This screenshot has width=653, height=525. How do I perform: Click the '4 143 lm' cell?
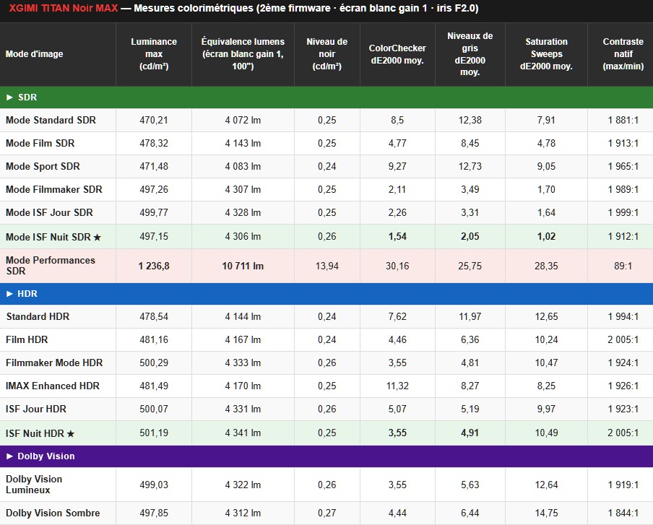coord(243,143)
